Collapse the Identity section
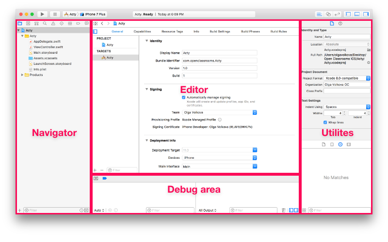The image size is (388, 242). [147, 41]
